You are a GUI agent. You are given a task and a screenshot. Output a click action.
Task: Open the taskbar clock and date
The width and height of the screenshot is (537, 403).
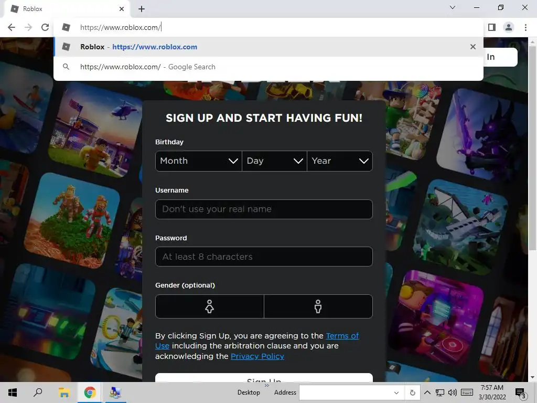pos(492,393)
